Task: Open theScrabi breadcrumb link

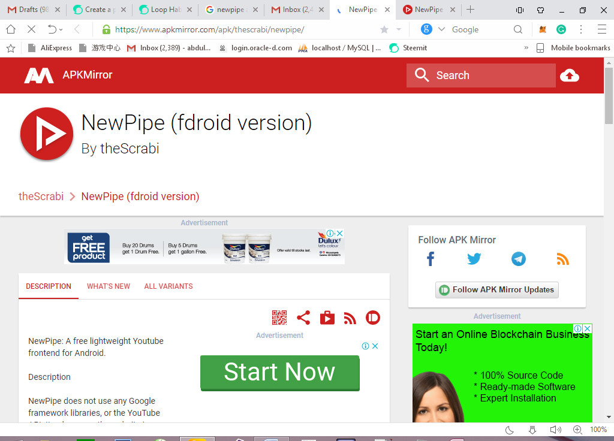Action: click(x=41, y=197)
